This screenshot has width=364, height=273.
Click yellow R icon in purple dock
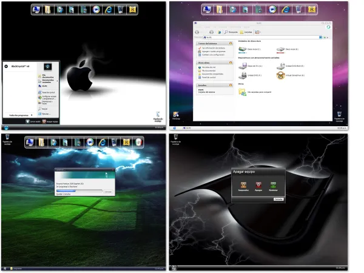click(312, 10)
